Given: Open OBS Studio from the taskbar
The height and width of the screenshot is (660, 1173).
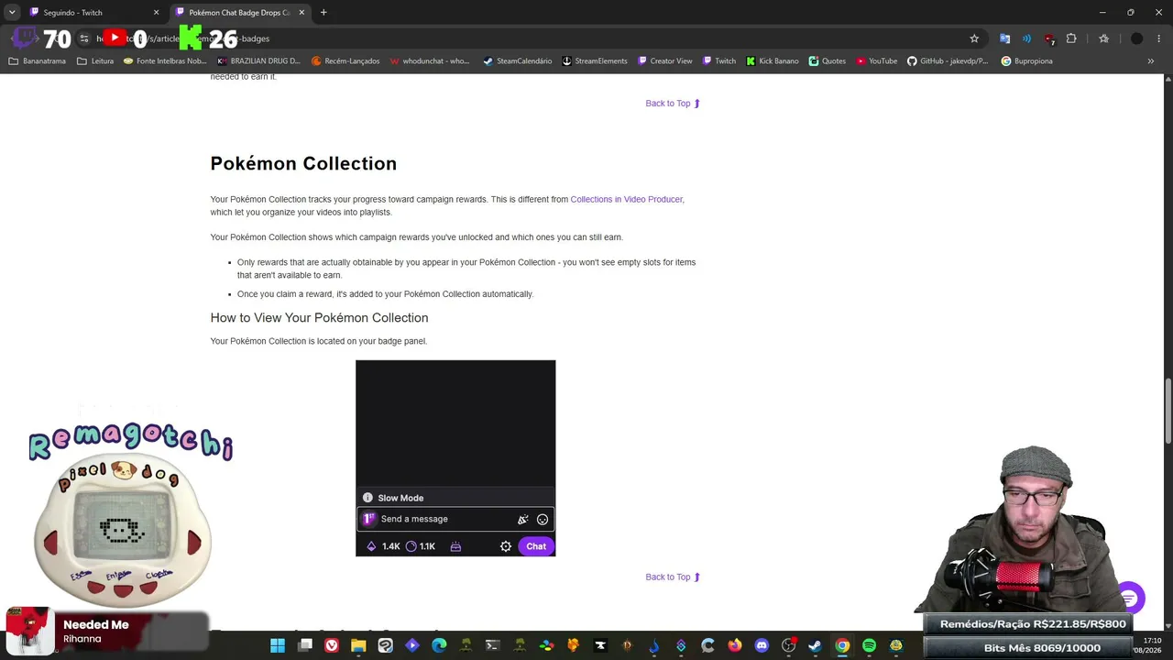Looking at the screenshot, I should click(x=788, y=645).
